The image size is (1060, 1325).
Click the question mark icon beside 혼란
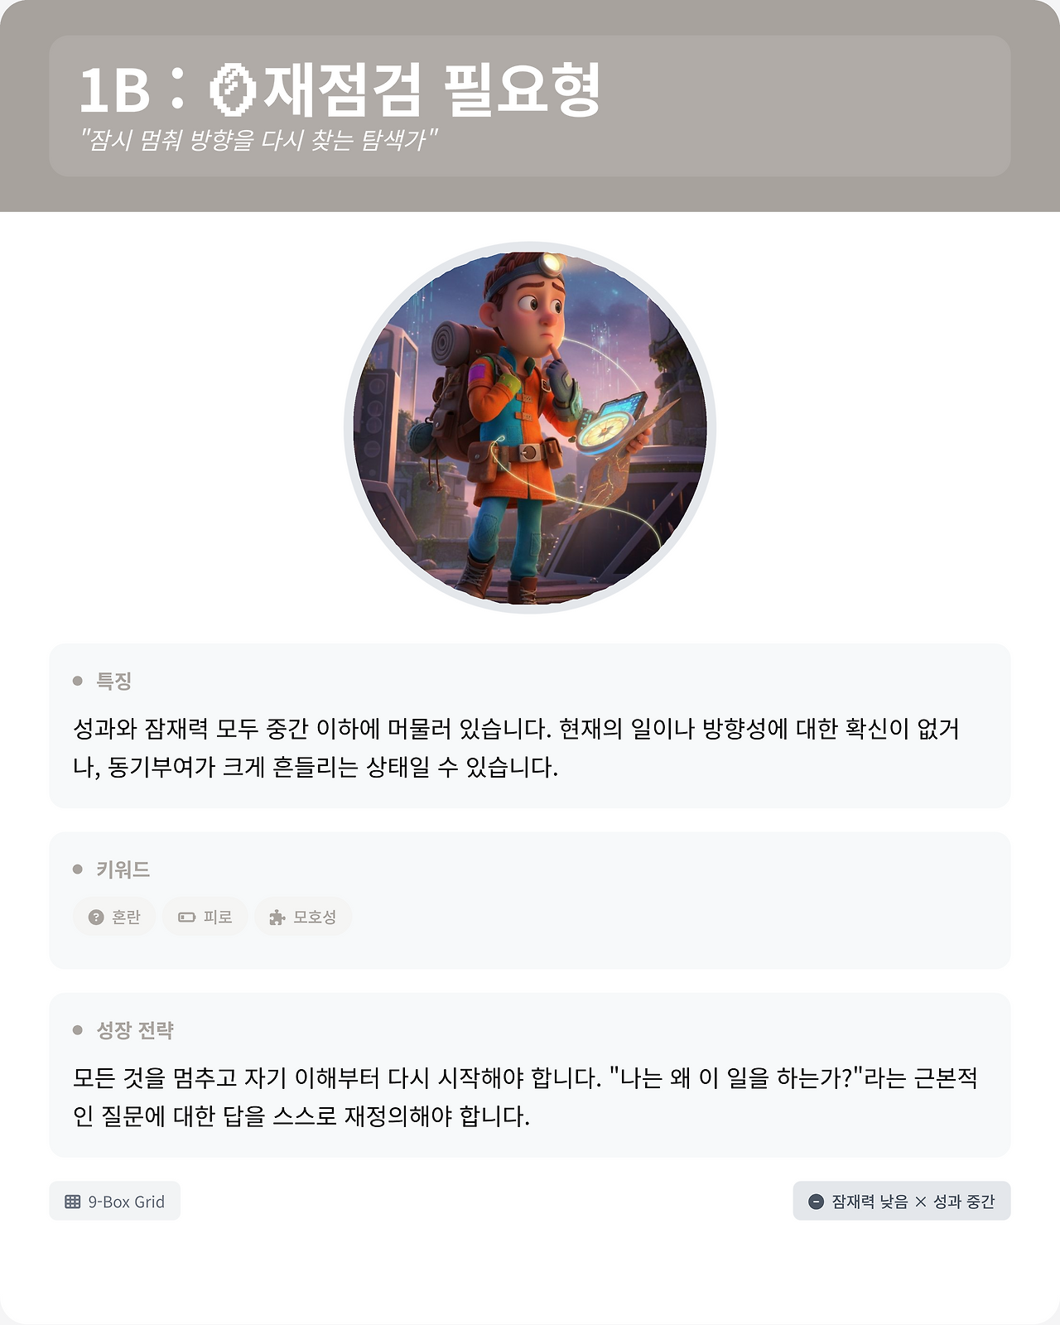point(96,917)
